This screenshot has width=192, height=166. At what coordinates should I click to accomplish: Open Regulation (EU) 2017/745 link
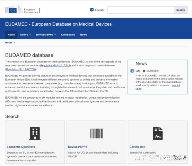point(55,66)
